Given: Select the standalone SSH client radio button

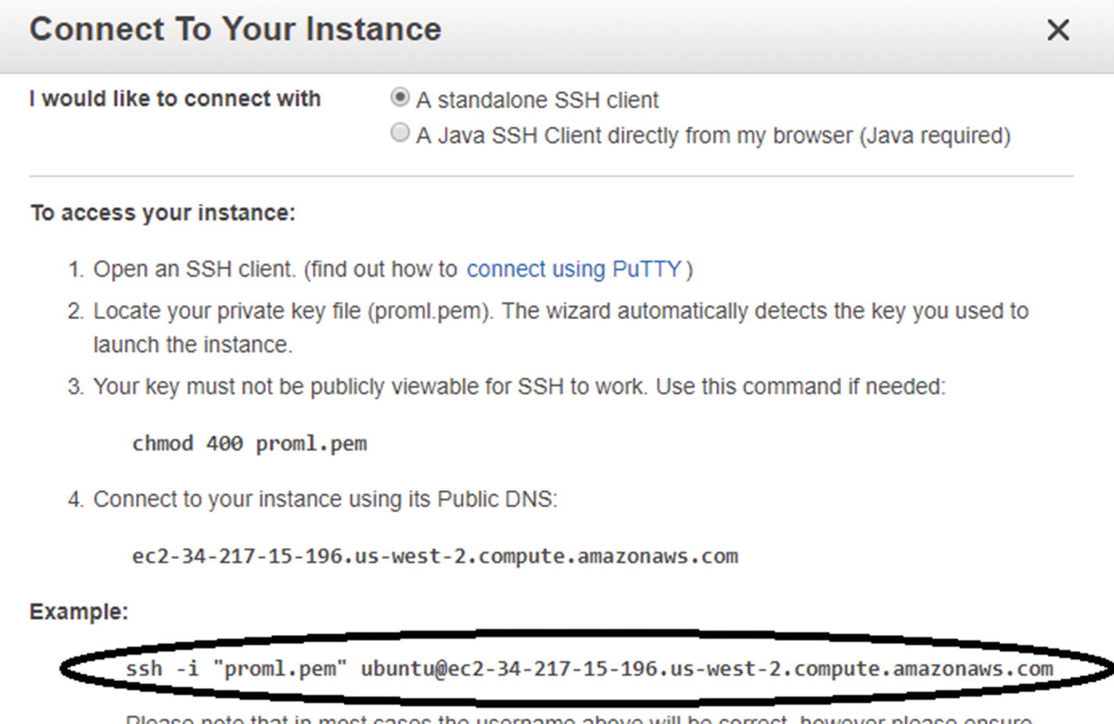Looking at the screenshot, I should [399, 98].
